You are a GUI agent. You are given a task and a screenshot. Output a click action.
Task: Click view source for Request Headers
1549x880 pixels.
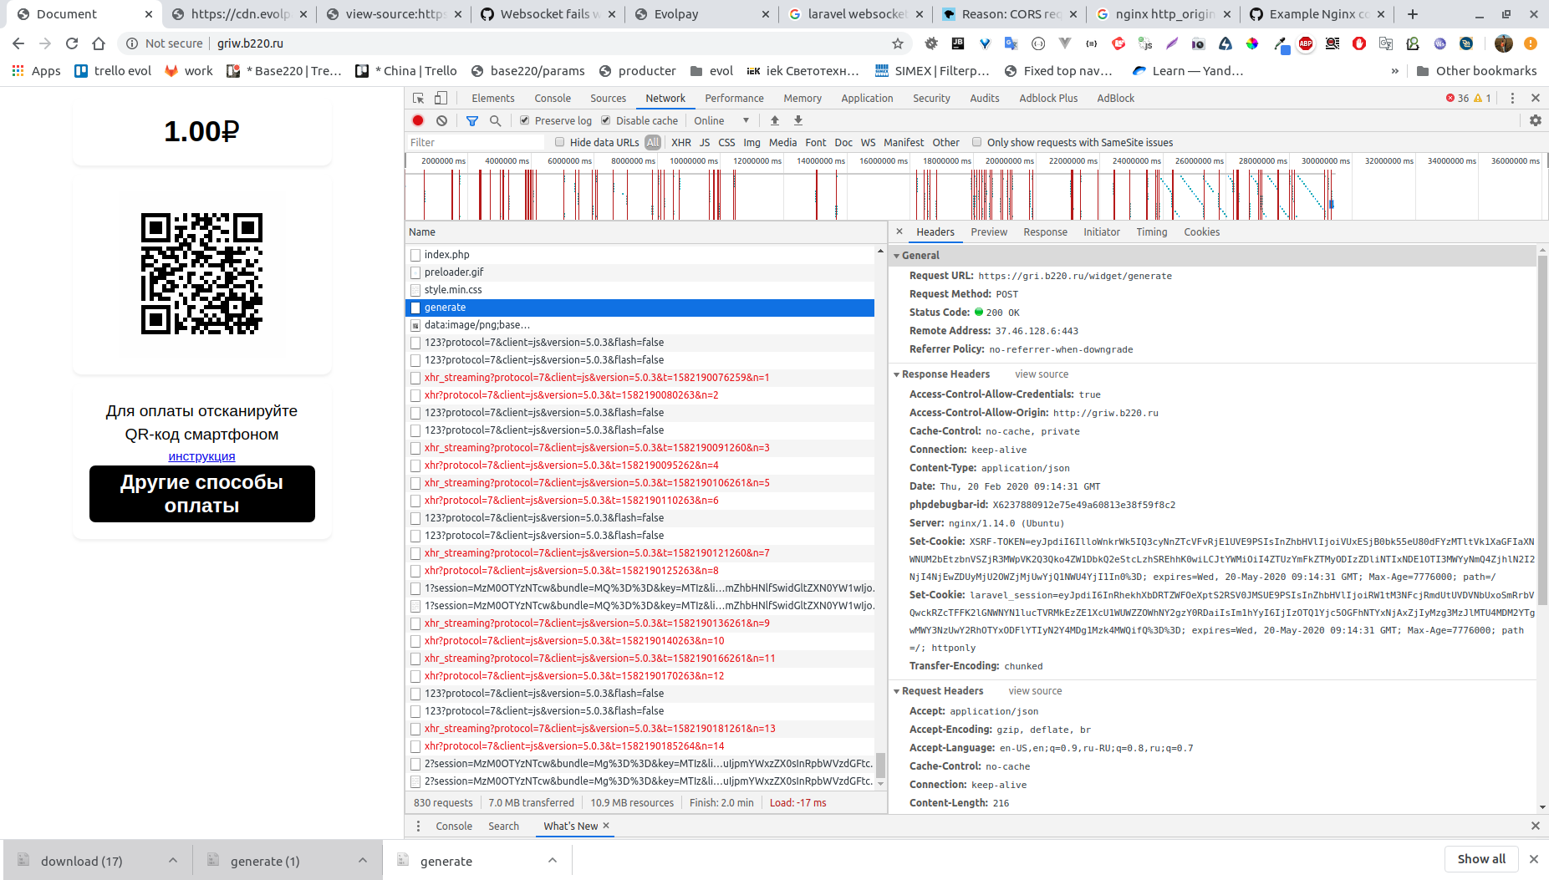pyautogui.click(x=1035, y=690)
